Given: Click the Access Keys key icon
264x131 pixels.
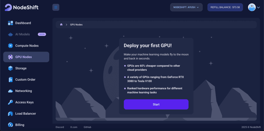Looking at the screenshot, I should pos(10,102).
